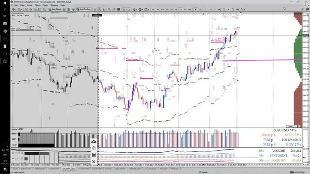
Task: Select the horizontal line tool
Action: click(210, 9)
